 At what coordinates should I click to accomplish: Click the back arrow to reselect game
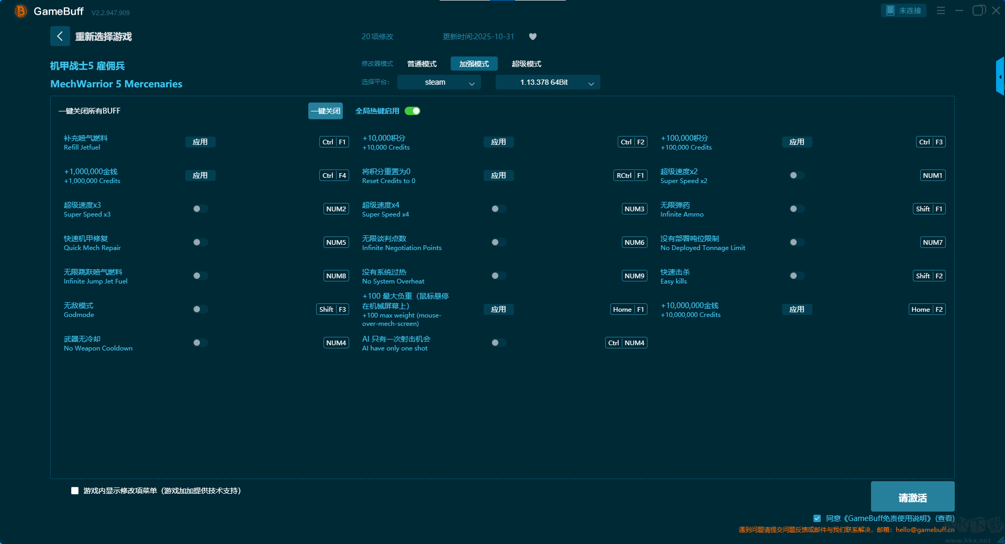(x=60, y=36)
